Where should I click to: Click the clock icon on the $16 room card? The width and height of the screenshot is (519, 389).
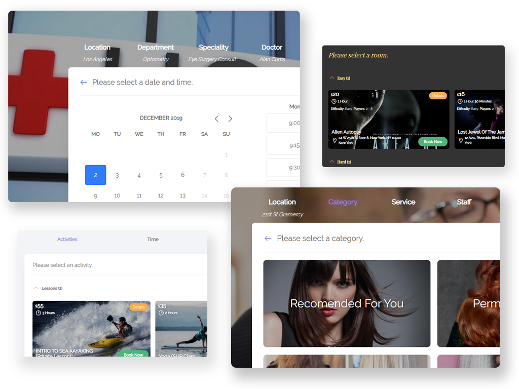pyautogui.click(x=460, y=101)
